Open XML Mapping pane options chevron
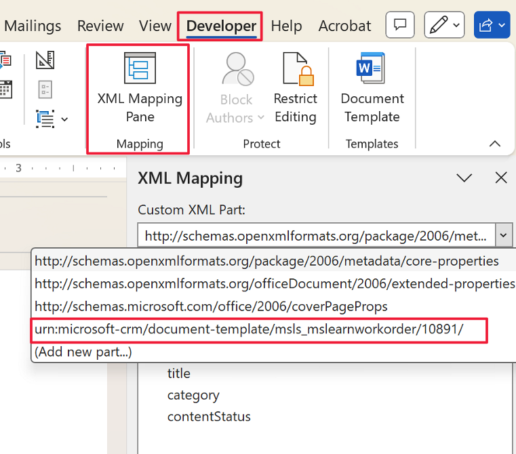The image size is (516, 454). pyautogui.click(x=464, y=178)
